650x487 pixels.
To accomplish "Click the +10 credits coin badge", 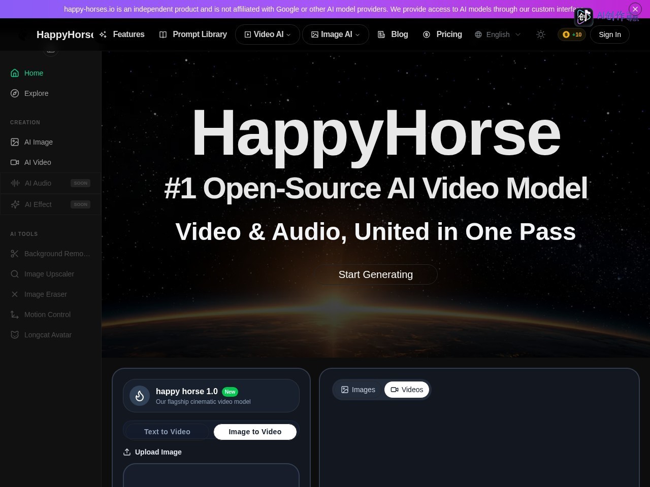I will 572,34.
